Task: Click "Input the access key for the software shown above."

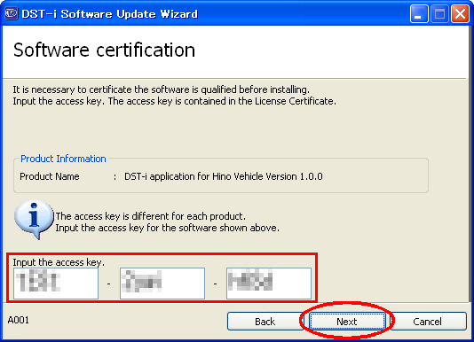Action: [168, 228]
